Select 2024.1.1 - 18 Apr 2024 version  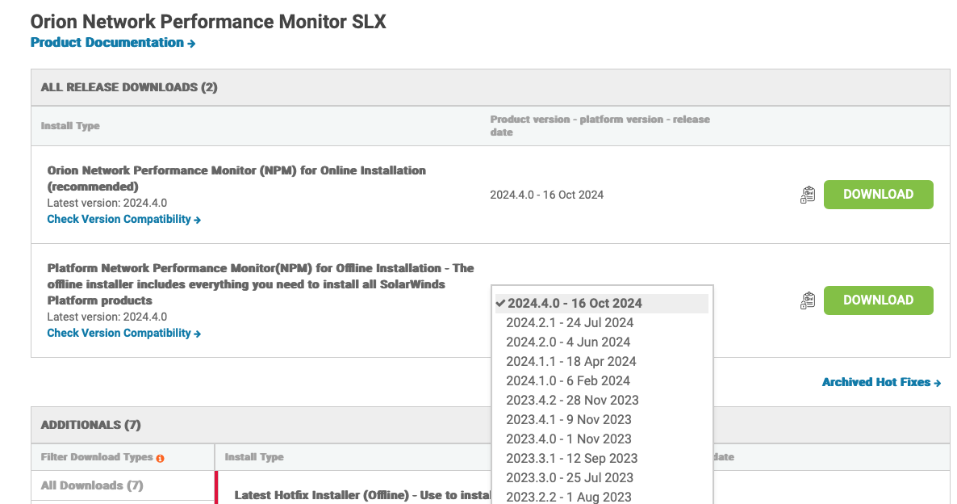tap(570, 362)
